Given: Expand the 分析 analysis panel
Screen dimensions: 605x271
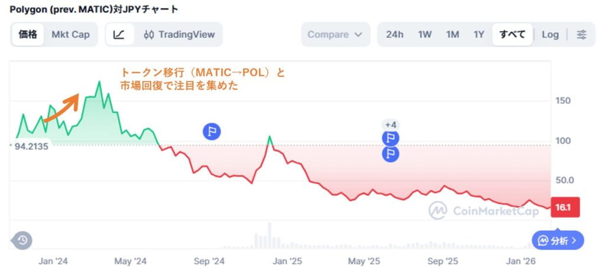Looking at the screenshot, I should [558, 240].
